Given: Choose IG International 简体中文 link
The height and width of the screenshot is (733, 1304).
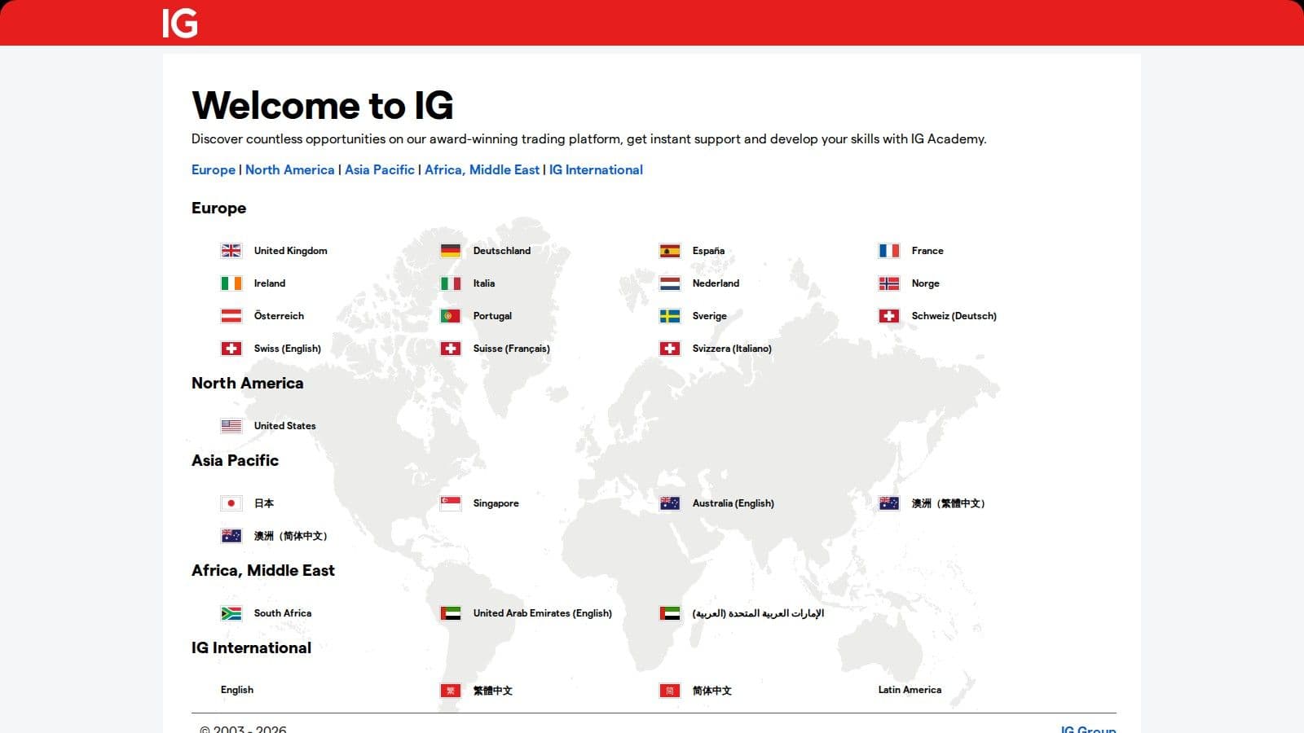Looking at the screenshot, I should tap(711, 691).
